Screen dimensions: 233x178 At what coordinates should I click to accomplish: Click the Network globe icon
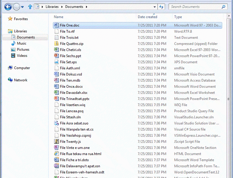click(x=10, y=80)
